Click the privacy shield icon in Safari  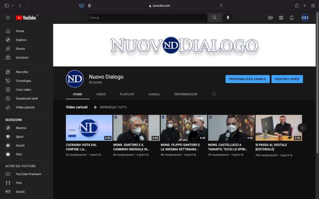[x=90, y=6]
